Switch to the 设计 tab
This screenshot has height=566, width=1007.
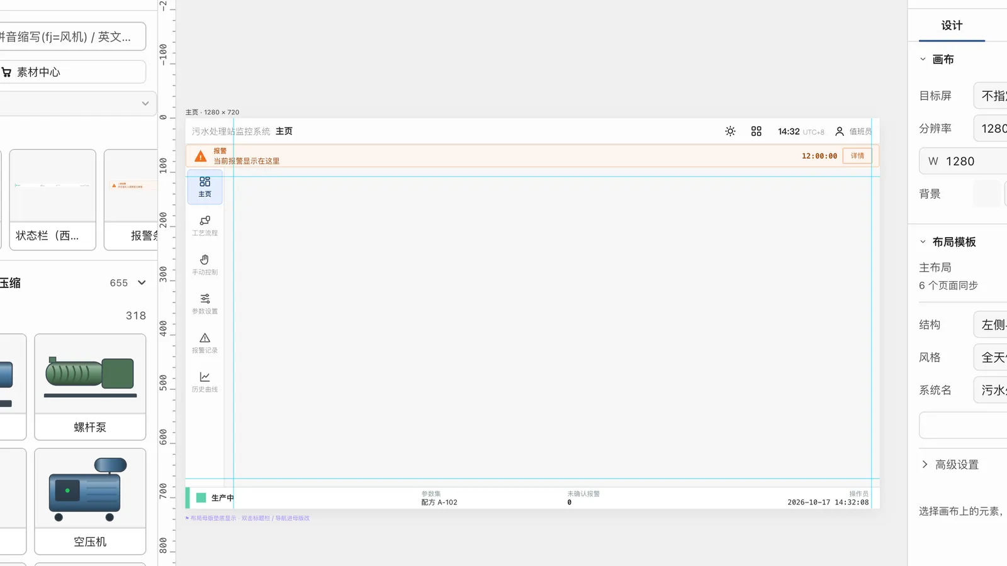click(x=952, y=25)
